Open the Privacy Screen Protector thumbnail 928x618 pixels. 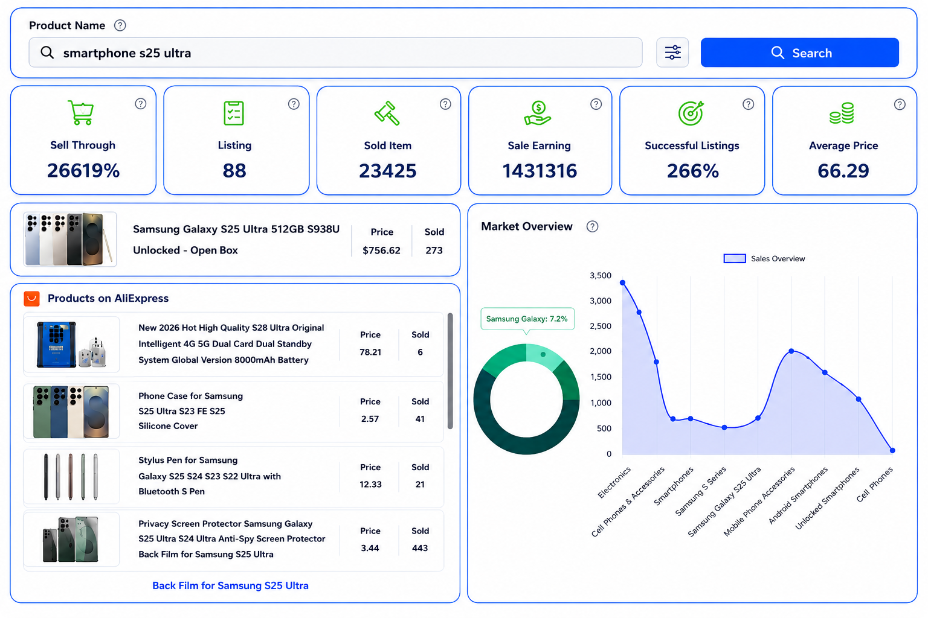coord(71,539)
